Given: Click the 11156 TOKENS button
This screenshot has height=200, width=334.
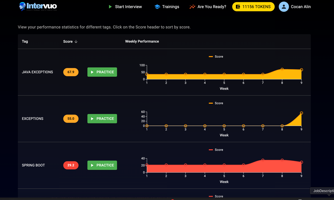Looking at the screenshot, I should pos(253,7).
